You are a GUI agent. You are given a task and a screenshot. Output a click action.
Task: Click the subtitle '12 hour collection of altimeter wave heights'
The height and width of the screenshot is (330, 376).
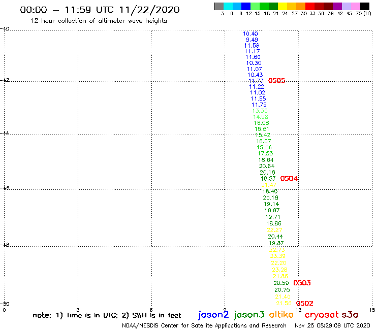point(99,21)
